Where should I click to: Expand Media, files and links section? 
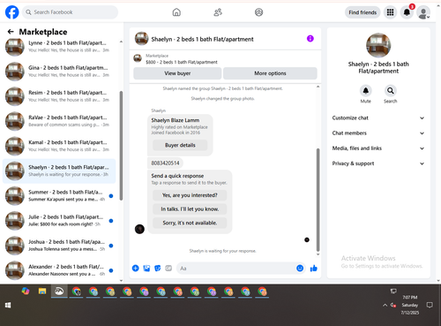click(378, 148)
